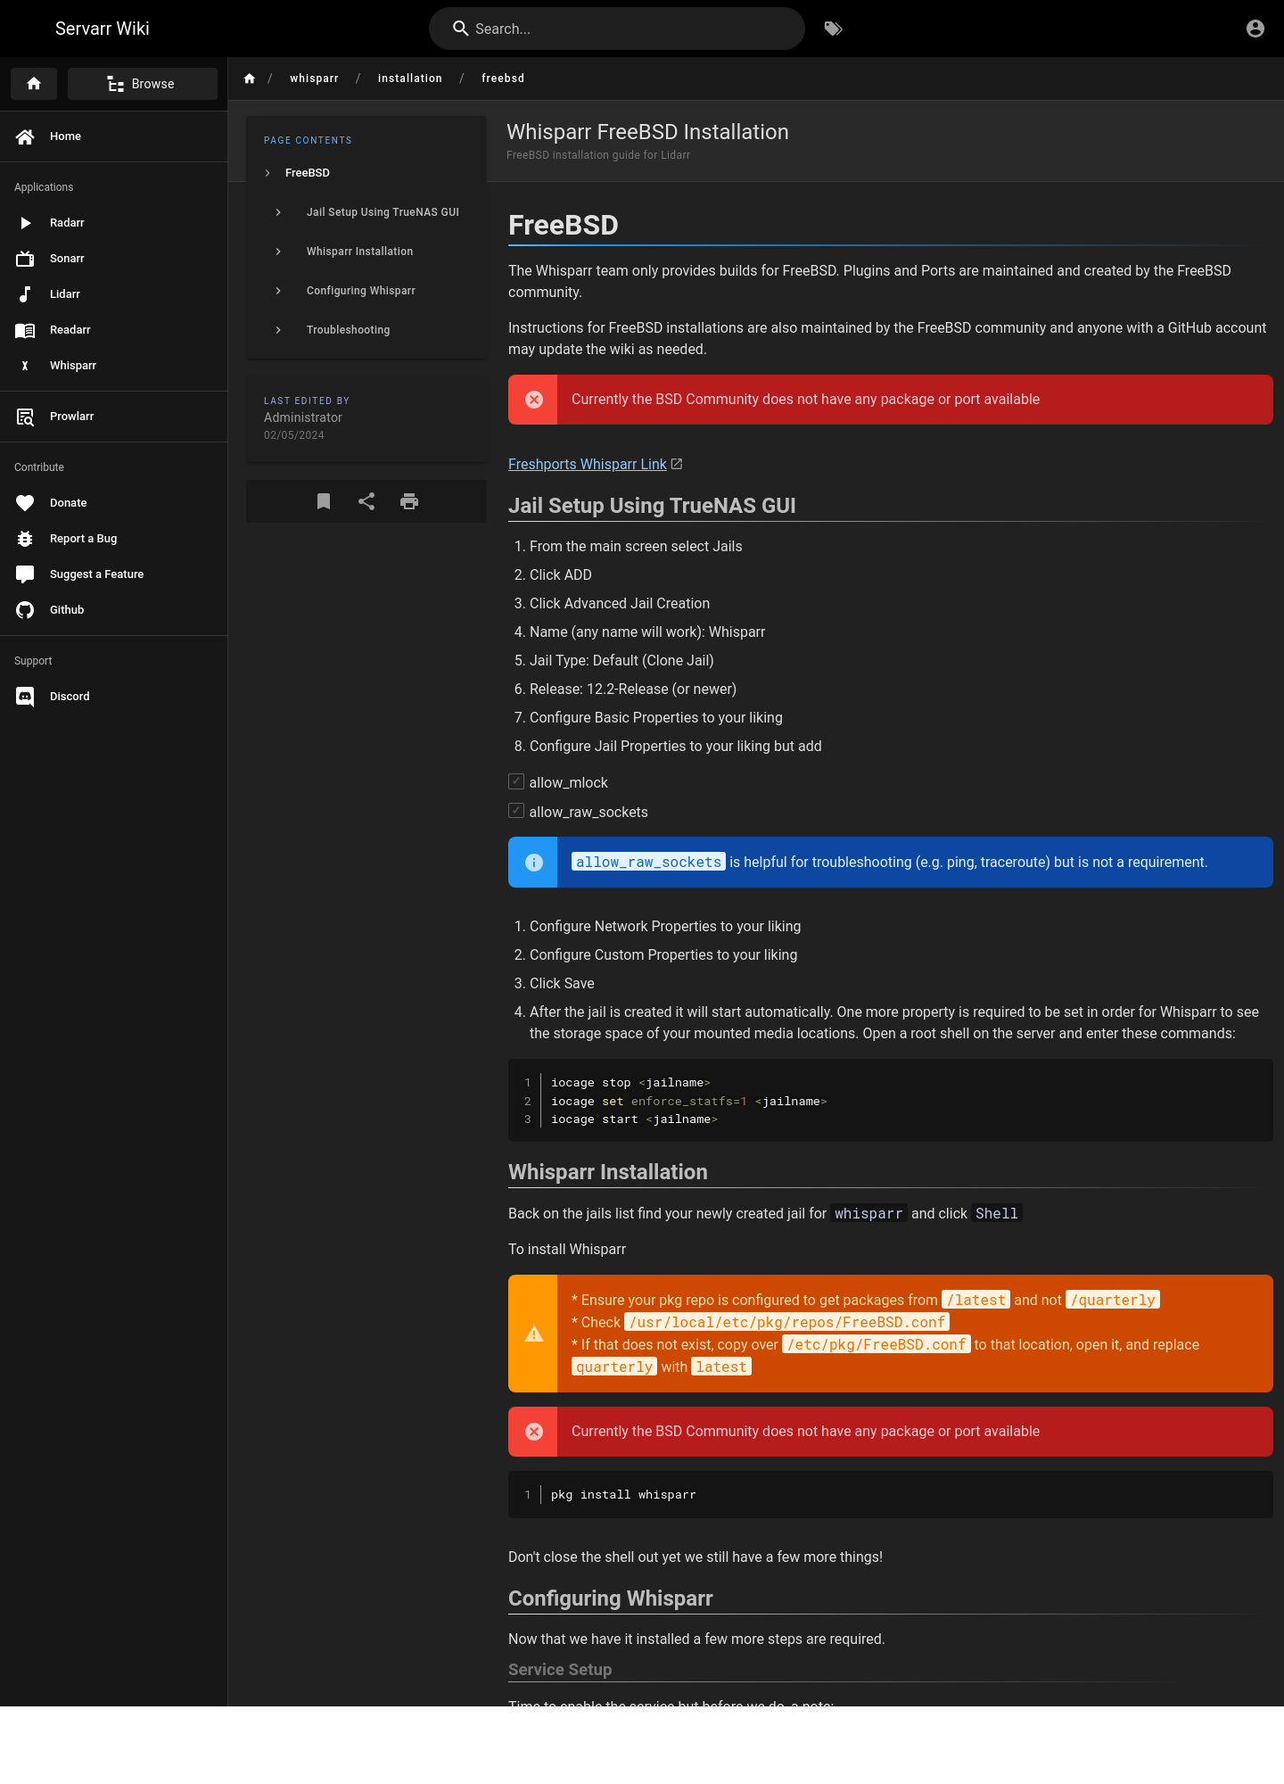The width and height of the screenshot is (1284, 1784).
Task: Click the print icon
Action: [409, 501]
